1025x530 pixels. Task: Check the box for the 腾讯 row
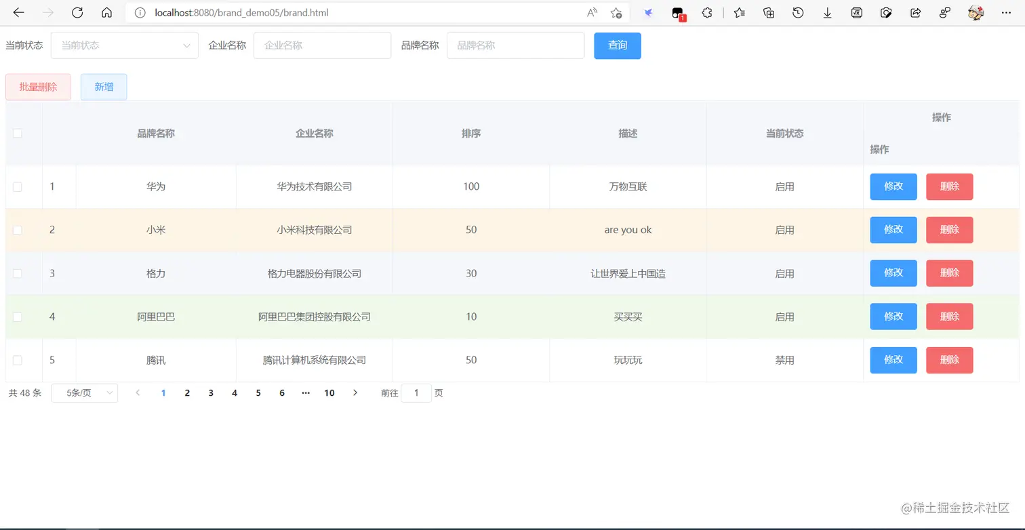pos(18,361)
